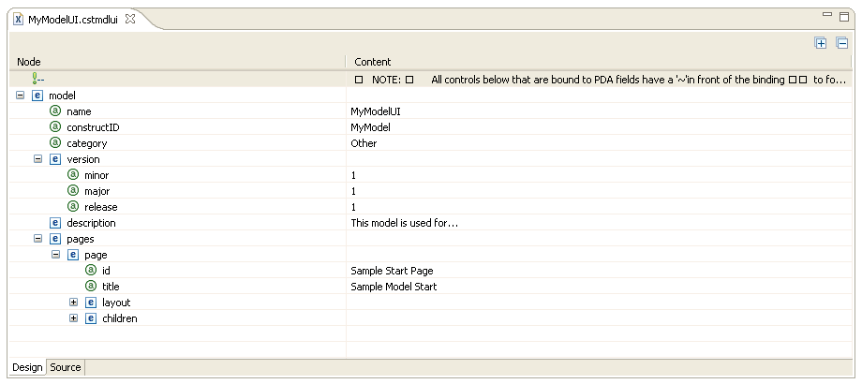Image resolution: width=862 pixels, height=384 pixels.
Task: Click the model element icon
Action: [37, 96]
